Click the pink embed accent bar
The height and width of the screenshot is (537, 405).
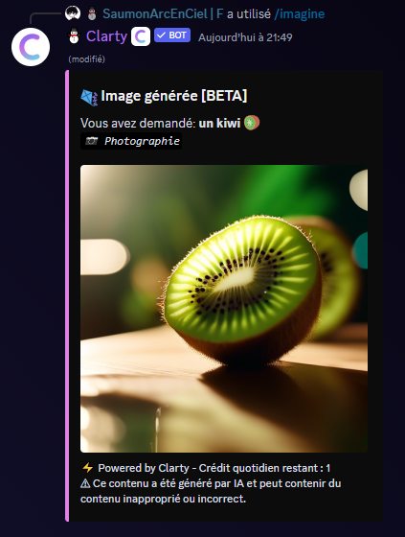[67, 296]
